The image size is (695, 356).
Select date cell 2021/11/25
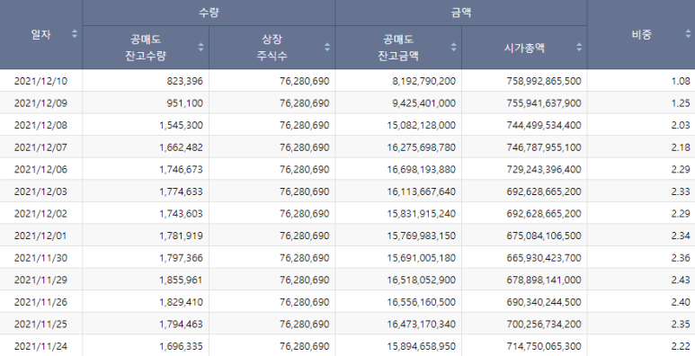40,325
